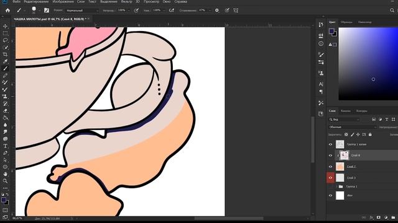Select the Crop tool

5,55
